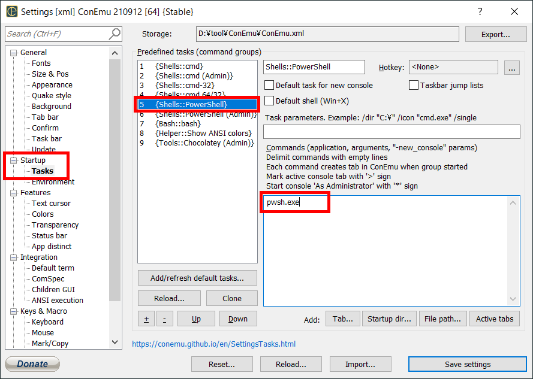Screen dimensions: 533x379
Task: Open App distinct settings
Action: (x=52, y=247)
